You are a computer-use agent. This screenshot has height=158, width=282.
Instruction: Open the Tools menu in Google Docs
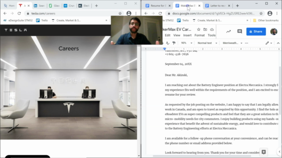coord(211,35)
